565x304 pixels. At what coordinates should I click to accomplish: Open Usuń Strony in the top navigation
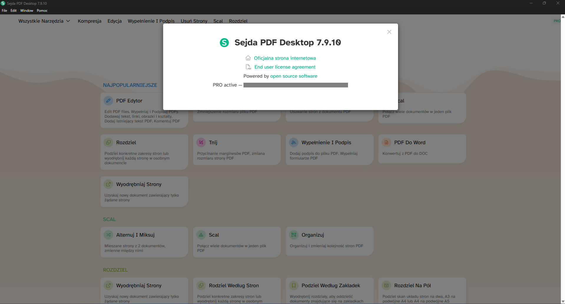[x=194, y=21]
